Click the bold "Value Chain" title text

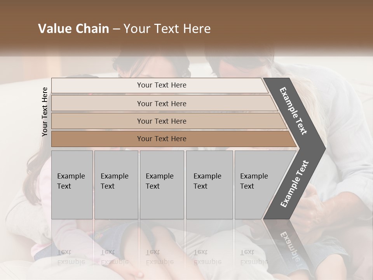[x=73, y=29]
